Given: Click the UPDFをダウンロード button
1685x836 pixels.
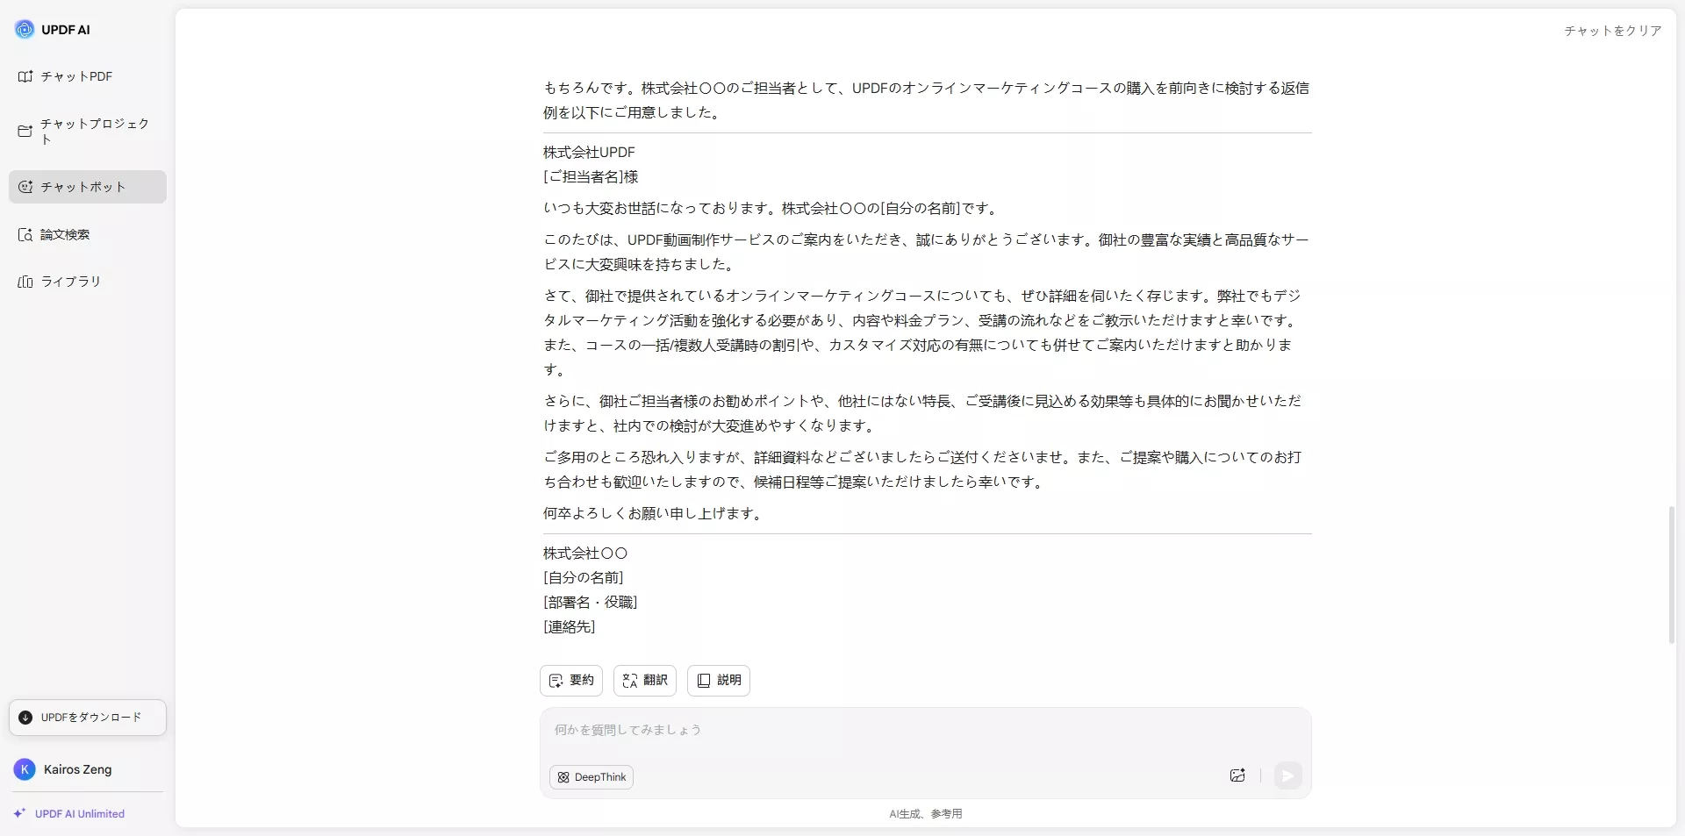Looking at the screenshot, I should (87, 718).
